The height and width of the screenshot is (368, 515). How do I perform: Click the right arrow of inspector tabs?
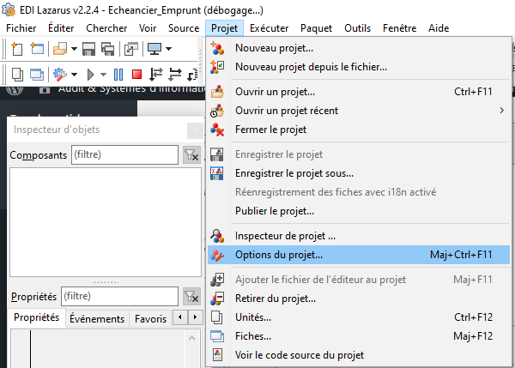click(x=195, y=317)
